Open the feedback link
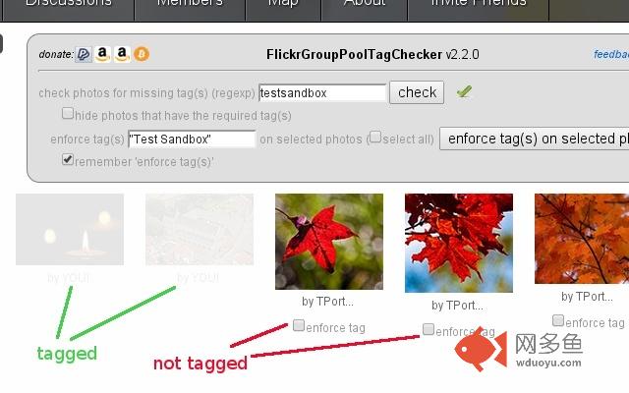The height and width of the screenshot is (393, 629). [x=611, y=54]
